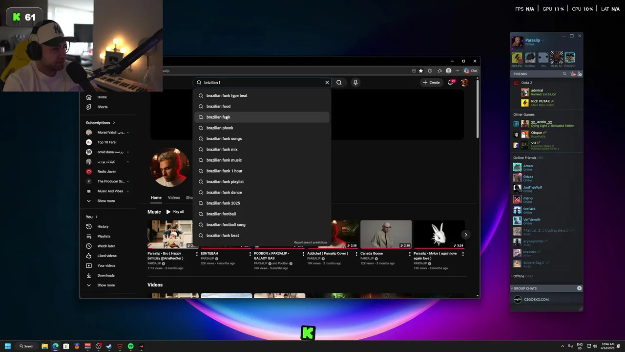This screenshot has height=352, width=625.
Task: Switch to channel Videos tab
Action: (x=174, y=198)
